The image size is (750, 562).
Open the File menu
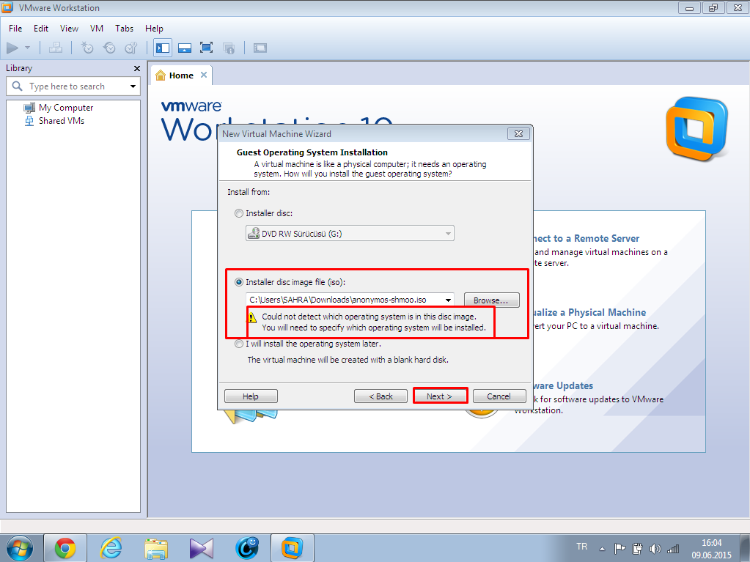[x=15, y=29]
